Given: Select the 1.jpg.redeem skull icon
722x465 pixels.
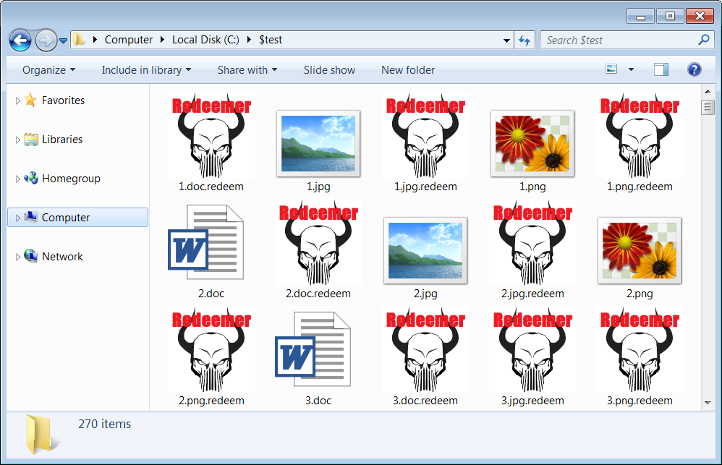Looking at the screenshot, I should (x=425, y=136).
